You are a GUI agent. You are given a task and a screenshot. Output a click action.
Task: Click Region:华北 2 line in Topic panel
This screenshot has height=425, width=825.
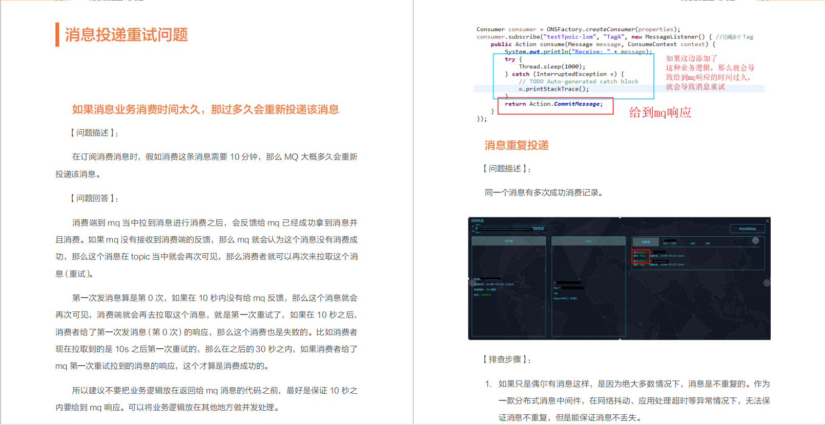click(x=565, y=298)
